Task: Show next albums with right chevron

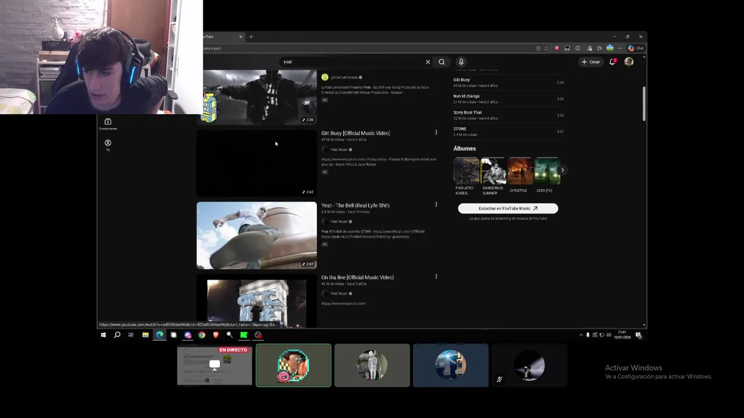Action: [562, 170]
